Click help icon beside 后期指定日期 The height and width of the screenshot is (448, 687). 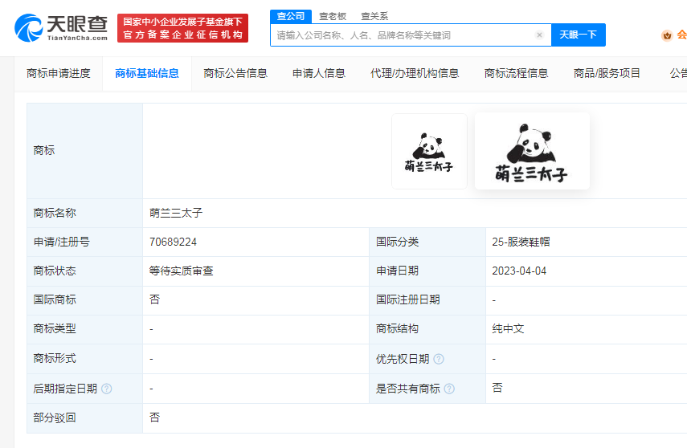point(107,389)
